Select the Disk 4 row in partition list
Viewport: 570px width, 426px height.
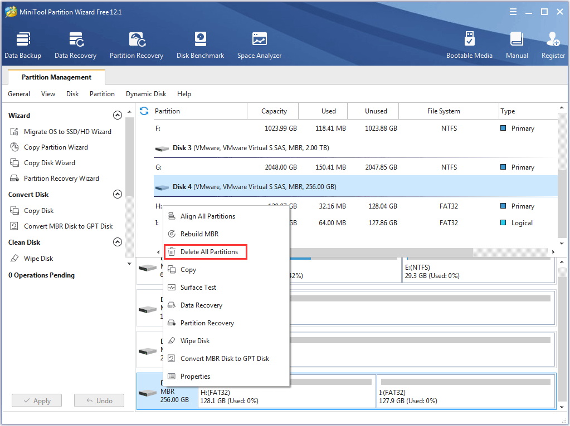click(x=355, y=187)
